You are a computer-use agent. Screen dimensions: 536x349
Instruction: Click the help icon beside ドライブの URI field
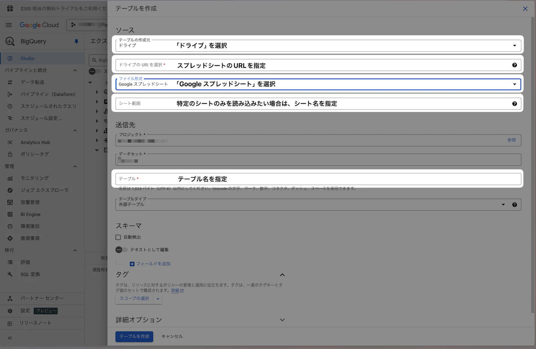pyautogui.click(x=514, y=65)
